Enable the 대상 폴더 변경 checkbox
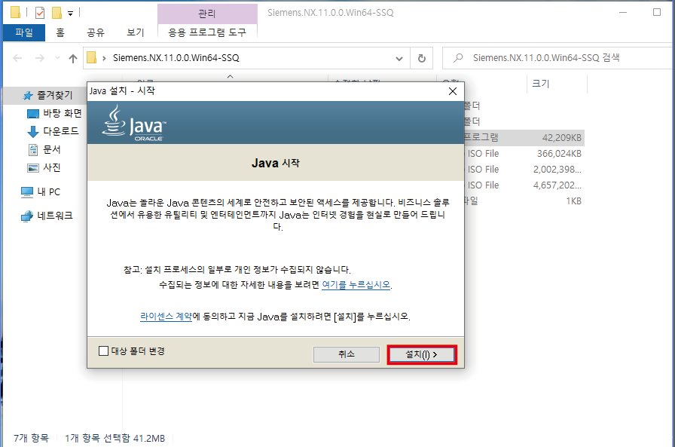Viewport: 675px width, 447px height. [x=103, y=351]
